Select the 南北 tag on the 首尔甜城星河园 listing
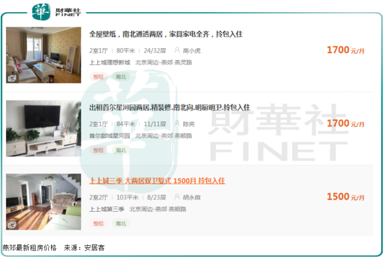The height and width of the screenshot is (261, 384). click(x=121, y=150)
